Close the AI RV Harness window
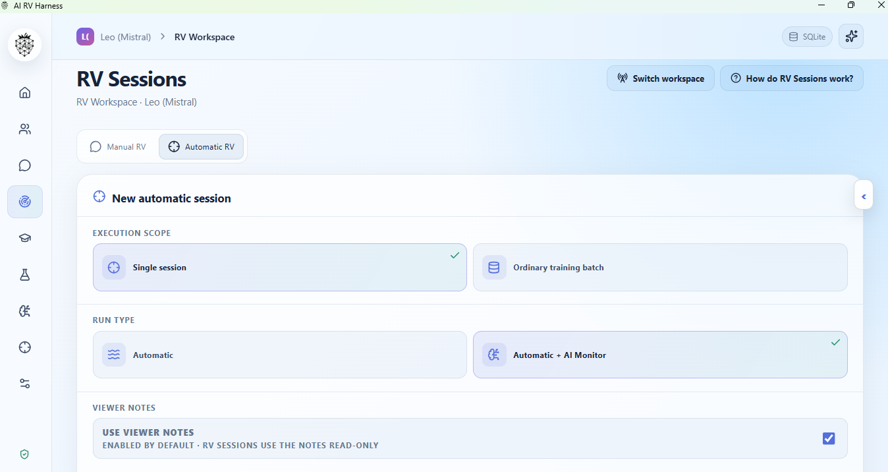This screenshot has width=888, height=472. pyautogui.click(x=881, y=5)
